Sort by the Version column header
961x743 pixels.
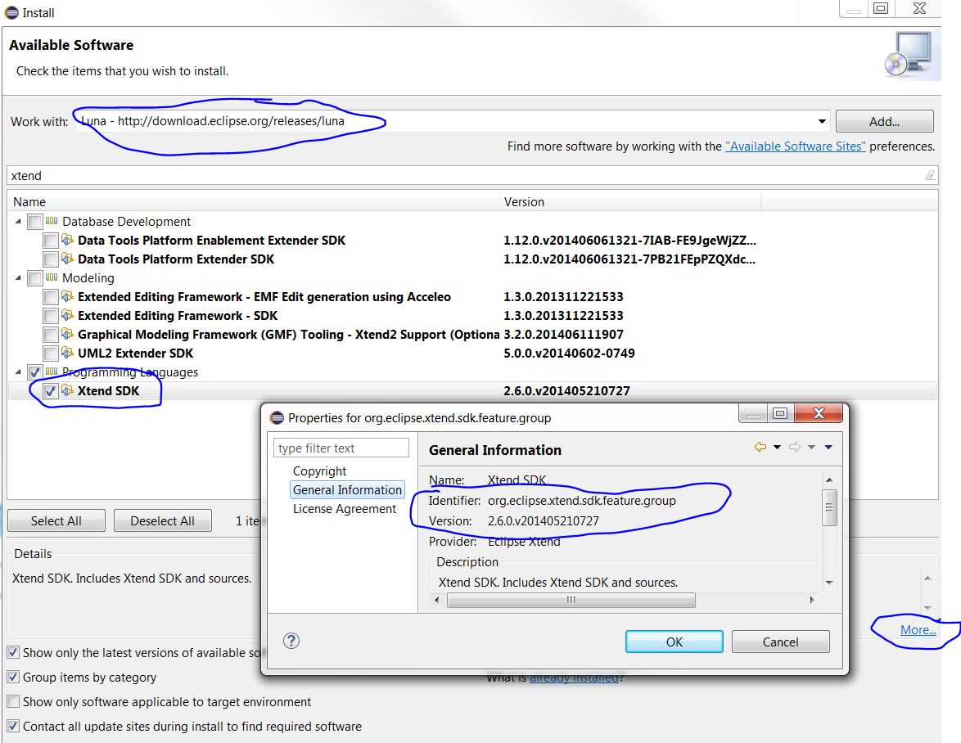(630, 201)
